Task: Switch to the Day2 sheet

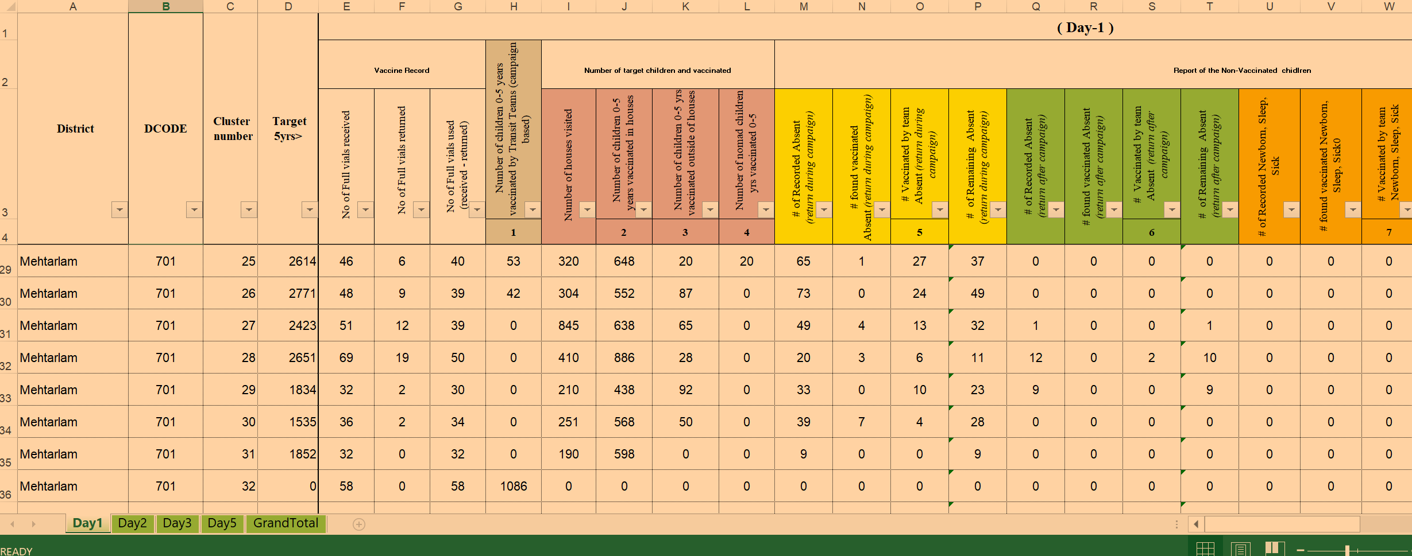Action: pos(133,523)
